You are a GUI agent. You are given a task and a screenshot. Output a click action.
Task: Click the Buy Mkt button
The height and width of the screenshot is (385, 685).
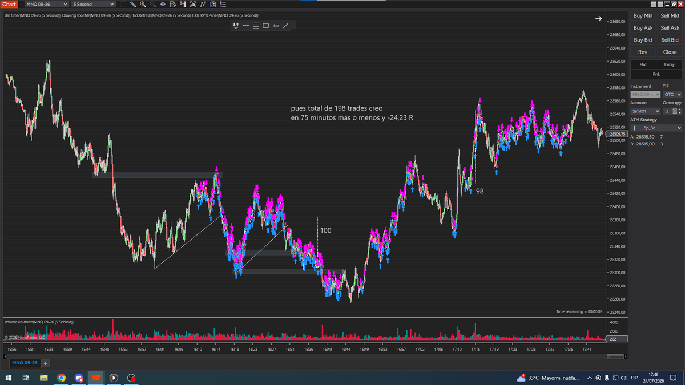pos(643,16)
